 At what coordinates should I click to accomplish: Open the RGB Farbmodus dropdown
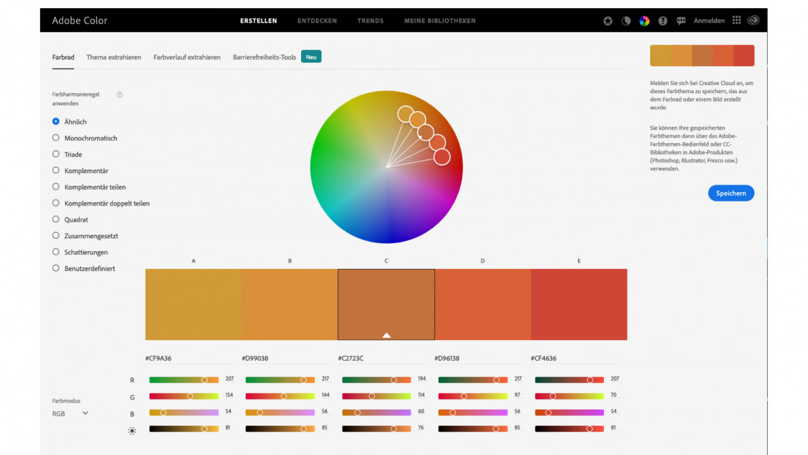70,413
